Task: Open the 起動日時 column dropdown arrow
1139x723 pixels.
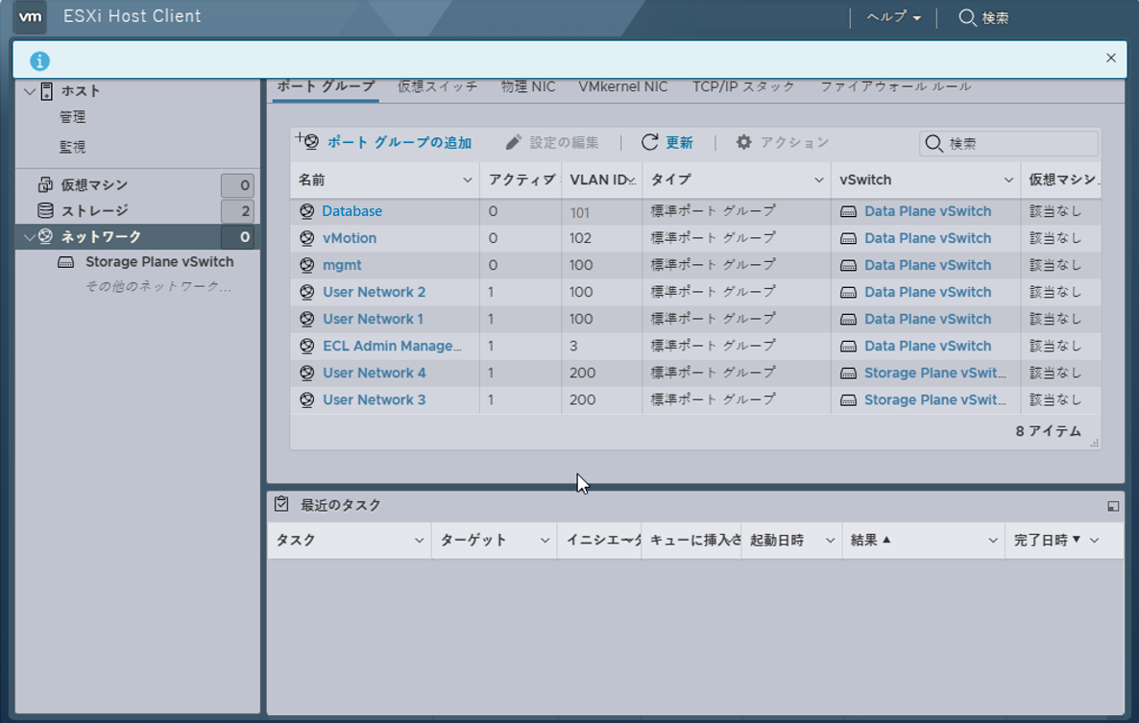Action: click(x=831, y=540)
